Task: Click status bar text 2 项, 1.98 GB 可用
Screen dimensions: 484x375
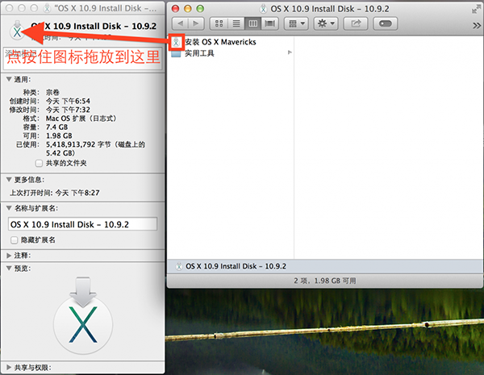Action: click(x=325, y=281)
